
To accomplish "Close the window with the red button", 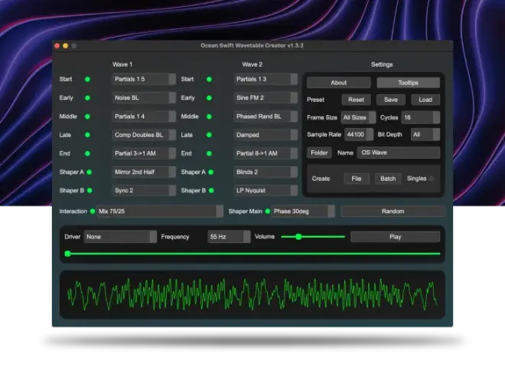I will pyautogui.click(x=57, y=46).
